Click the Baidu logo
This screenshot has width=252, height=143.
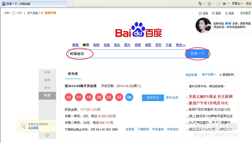[x=139, y=30]
